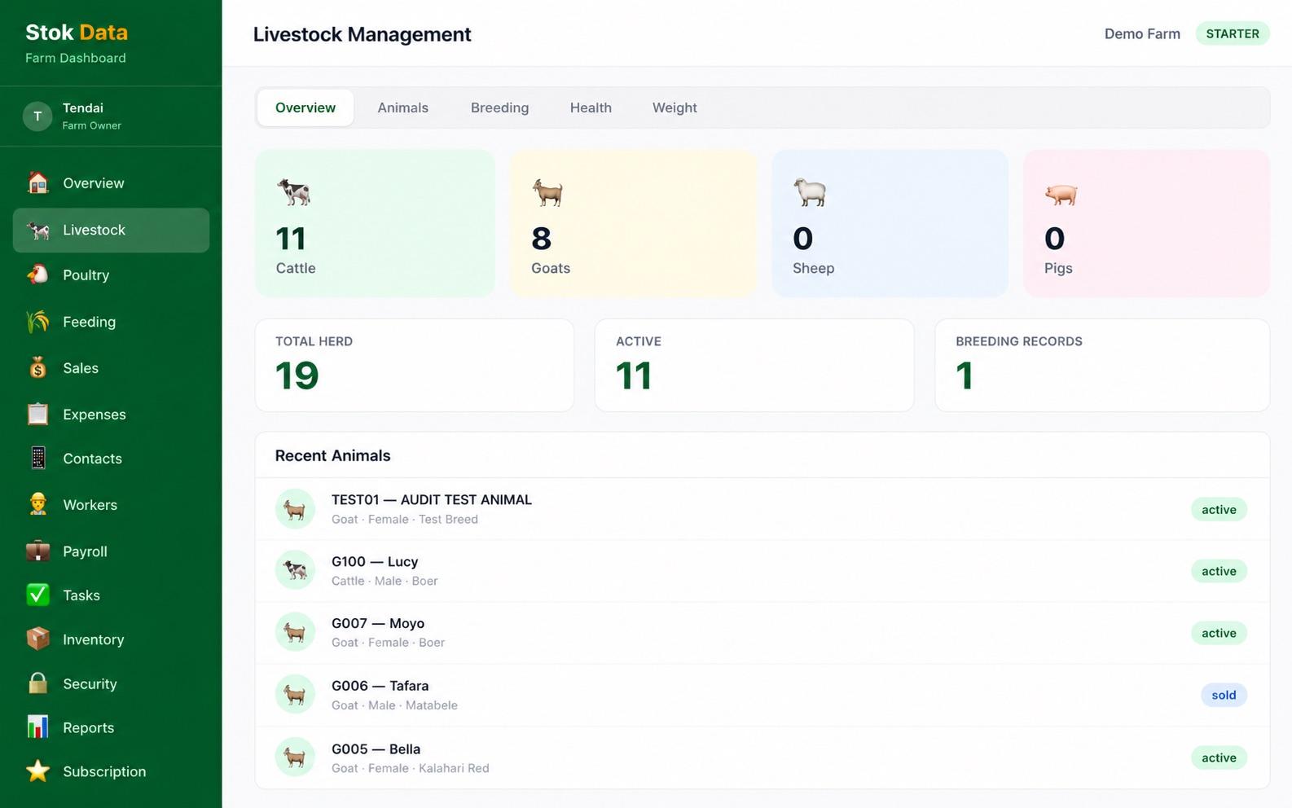Click the house icon next to Overview
The width and height of the screenshot is (1292, 808).
pos(38,182)
